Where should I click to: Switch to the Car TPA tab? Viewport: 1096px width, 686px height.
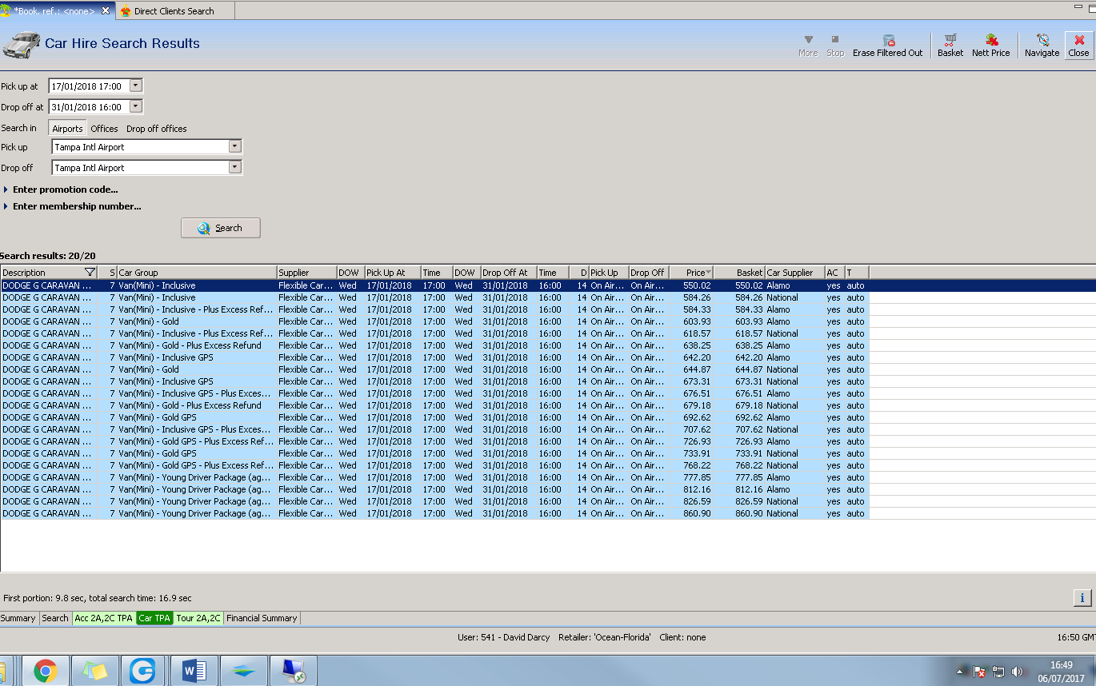point(154,618)
